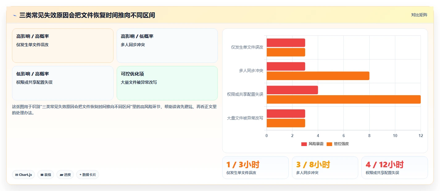Click the chart axis label 权限或共享配置失误
Image resolution: width=440 pixels, height=191 pixels.
pos(245,94)
